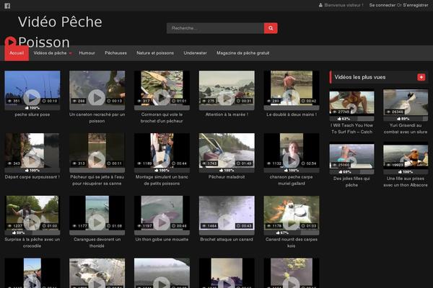
Task: Click the red plus icon beside Vidéos les plus vues
Action: click(421, 77)
